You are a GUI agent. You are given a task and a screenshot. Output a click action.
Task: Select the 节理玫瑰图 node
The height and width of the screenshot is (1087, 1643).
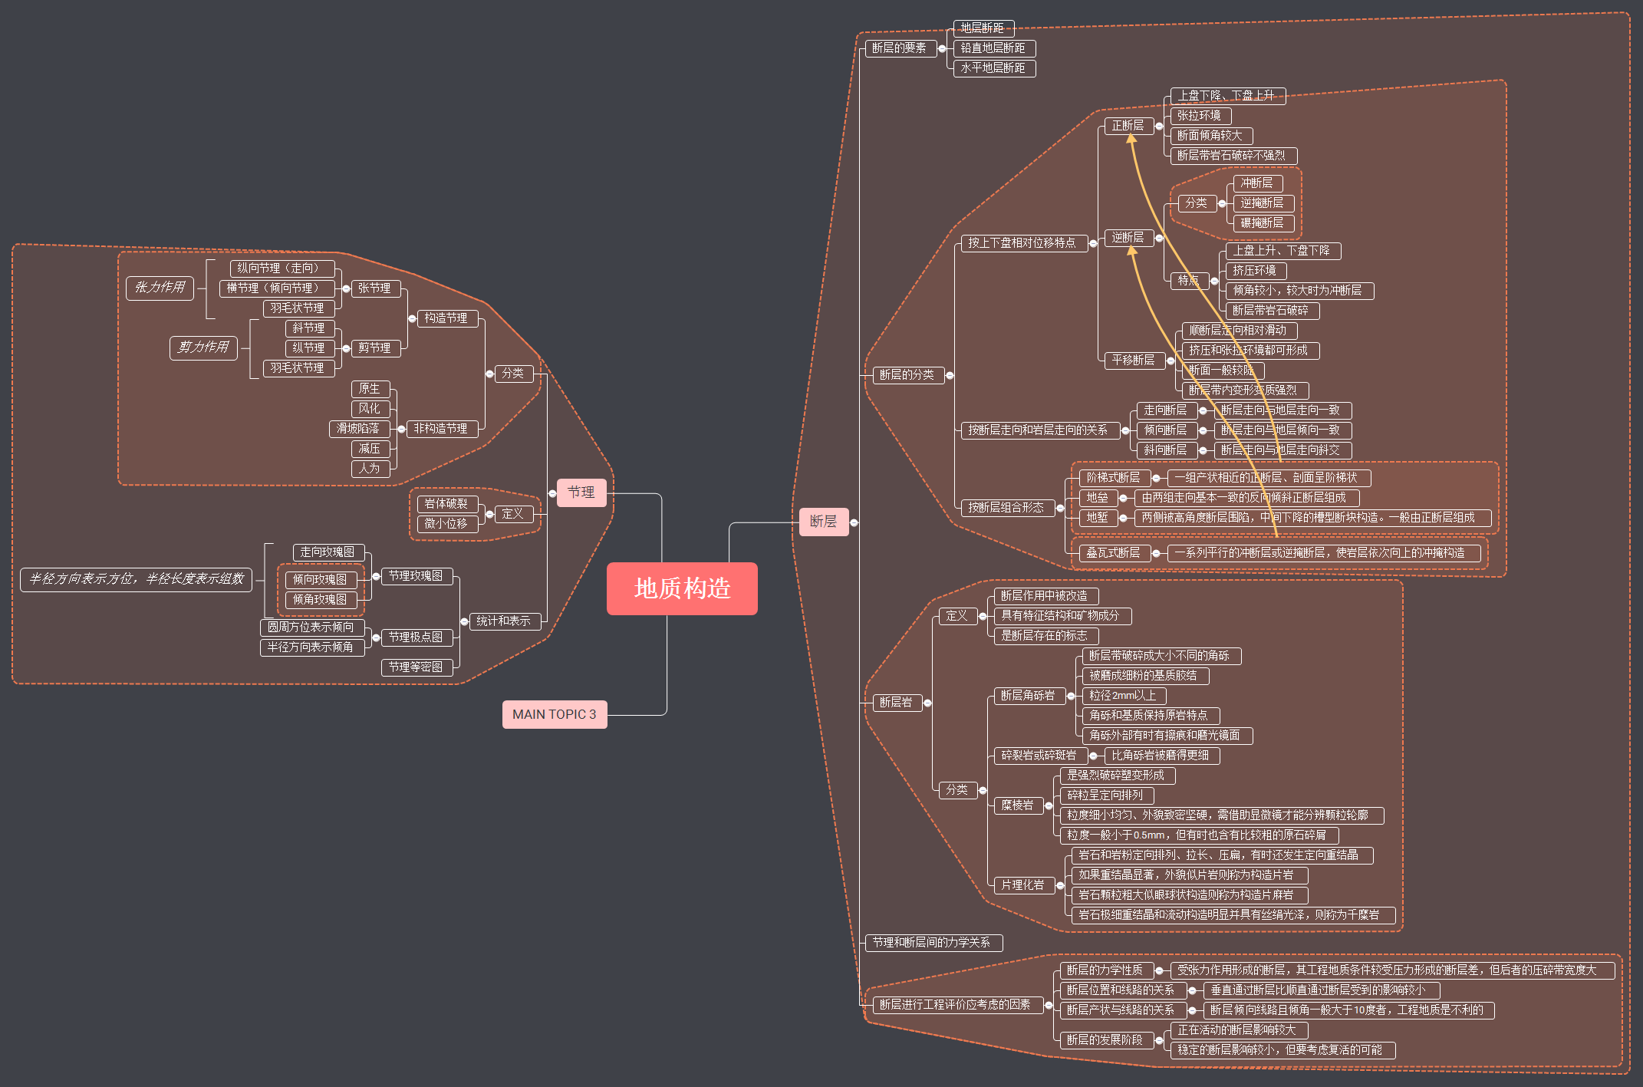click(x=418, y=577)
